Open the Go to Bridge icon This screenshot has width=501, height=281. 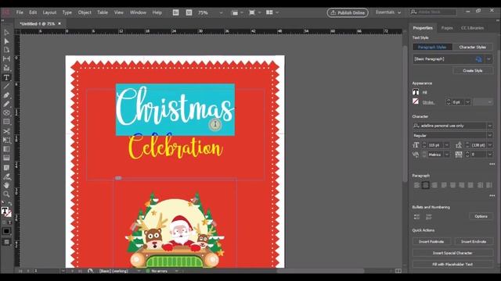175,12
